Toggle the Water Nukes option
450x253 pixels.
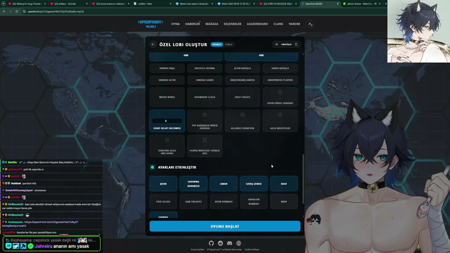click(167, 97)
